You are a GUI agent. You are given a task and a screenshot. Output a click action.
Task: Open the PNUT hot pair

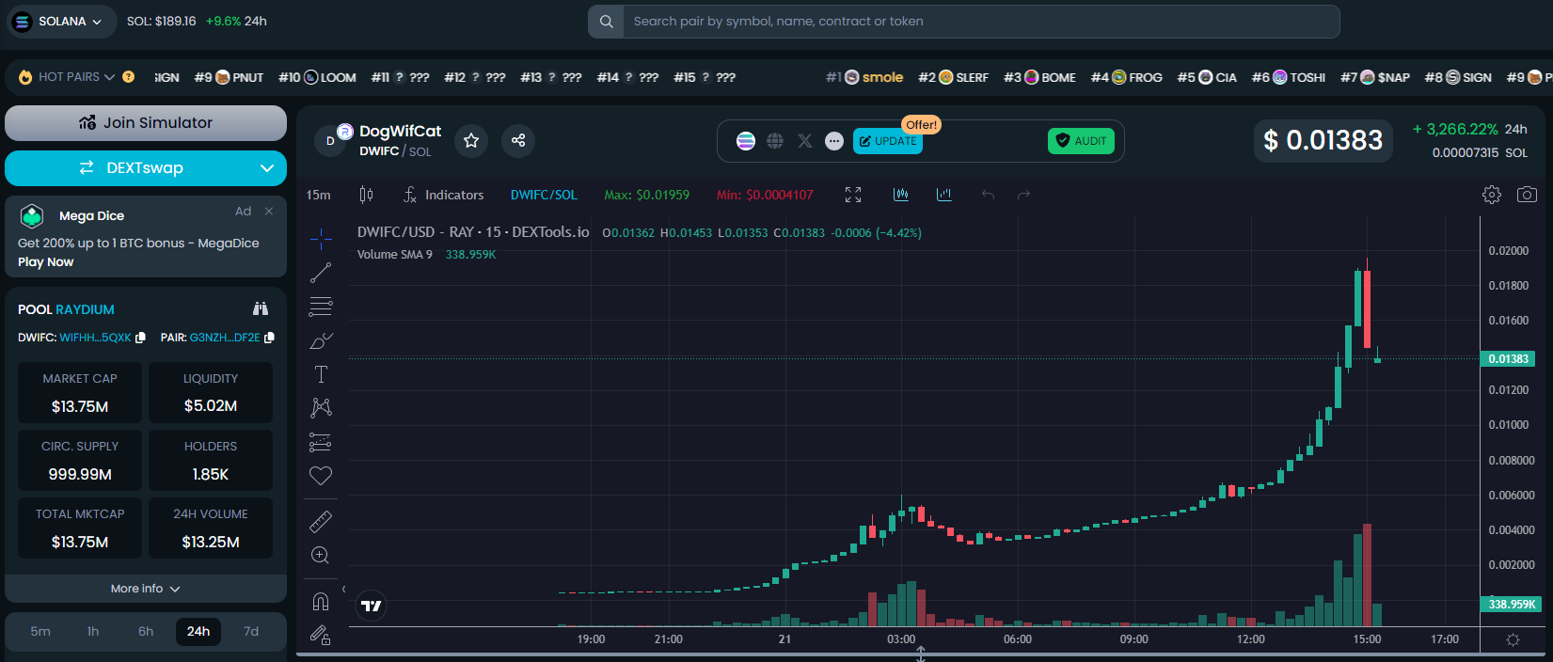click(229, 77)
